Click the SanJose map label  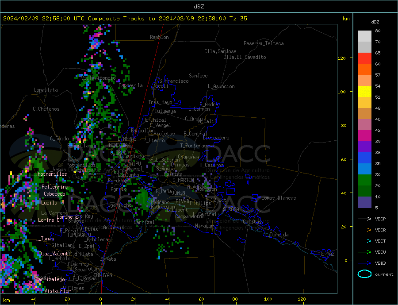(198, 76)
